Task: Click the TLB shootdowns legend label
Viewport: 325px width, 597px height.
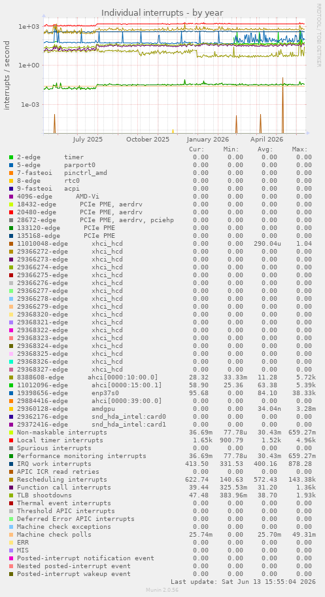Action: point(44,495)
